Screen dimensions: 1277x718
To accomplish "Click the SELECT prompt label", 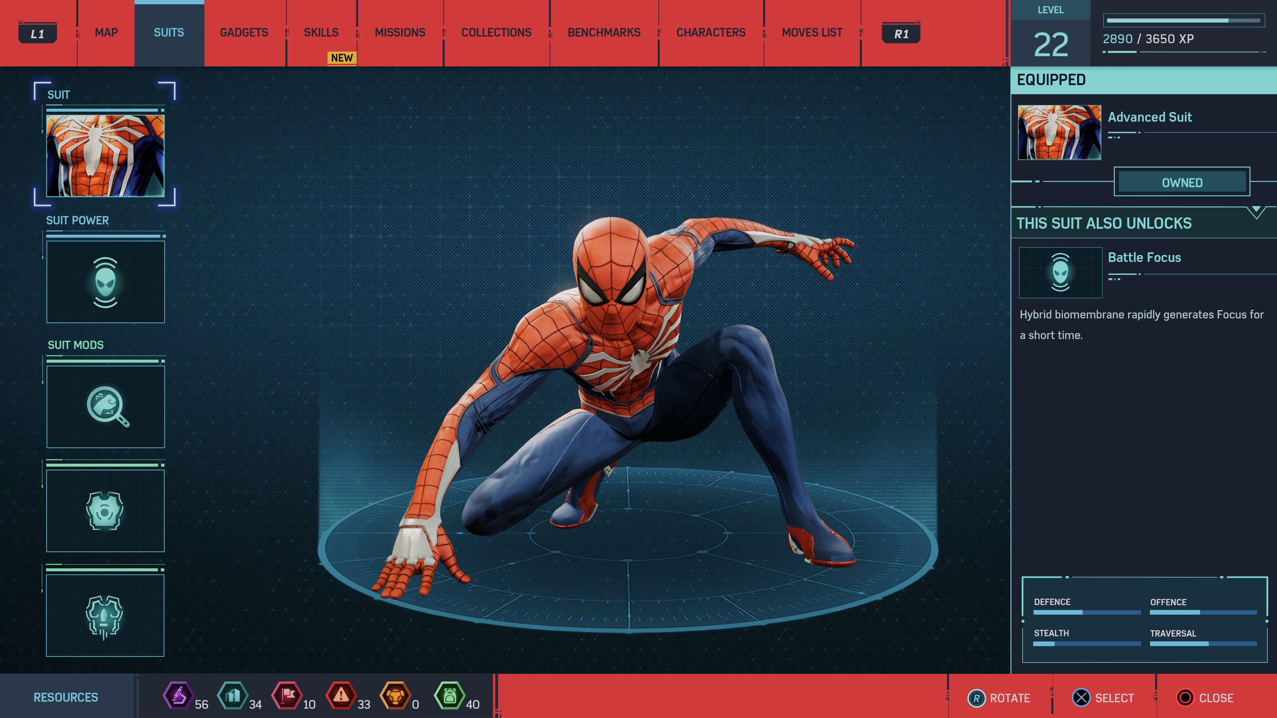I will [x=1114, y=698].
